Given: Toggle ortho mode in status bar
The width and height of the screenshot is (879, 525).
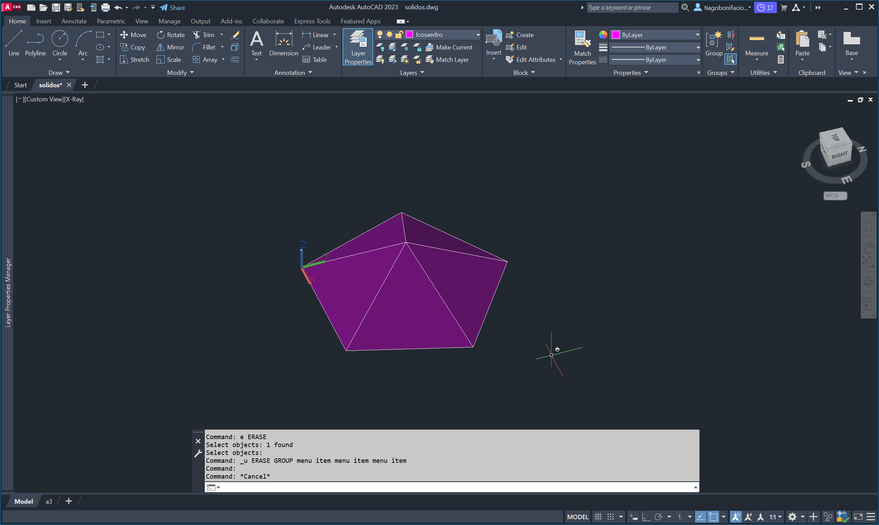Looking at the screenshot, I should point(646,517).
